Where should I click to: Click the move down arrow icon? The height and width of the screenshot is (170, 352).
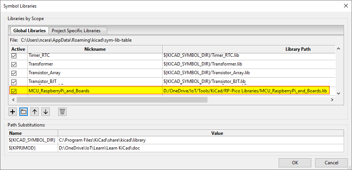point(46,112)
